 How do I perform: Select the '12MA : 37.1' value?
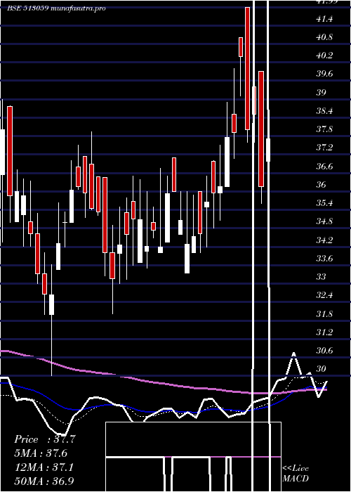tap(44, 467)
